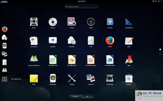Switch to the All tab
Screen dimensions: 163x101
coord(88,96)
